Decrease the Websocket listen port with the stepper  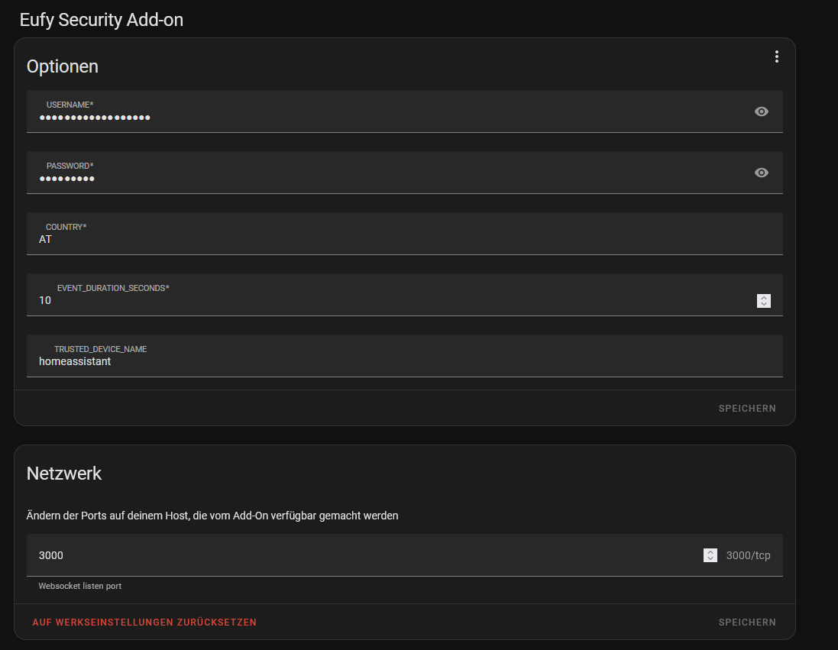tap(710, 558)
